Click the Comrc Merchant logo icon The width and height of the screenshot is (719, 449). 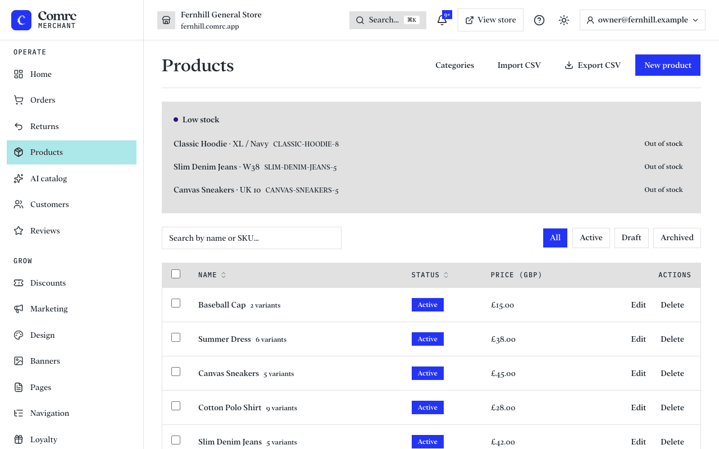(x=21, y=20)
